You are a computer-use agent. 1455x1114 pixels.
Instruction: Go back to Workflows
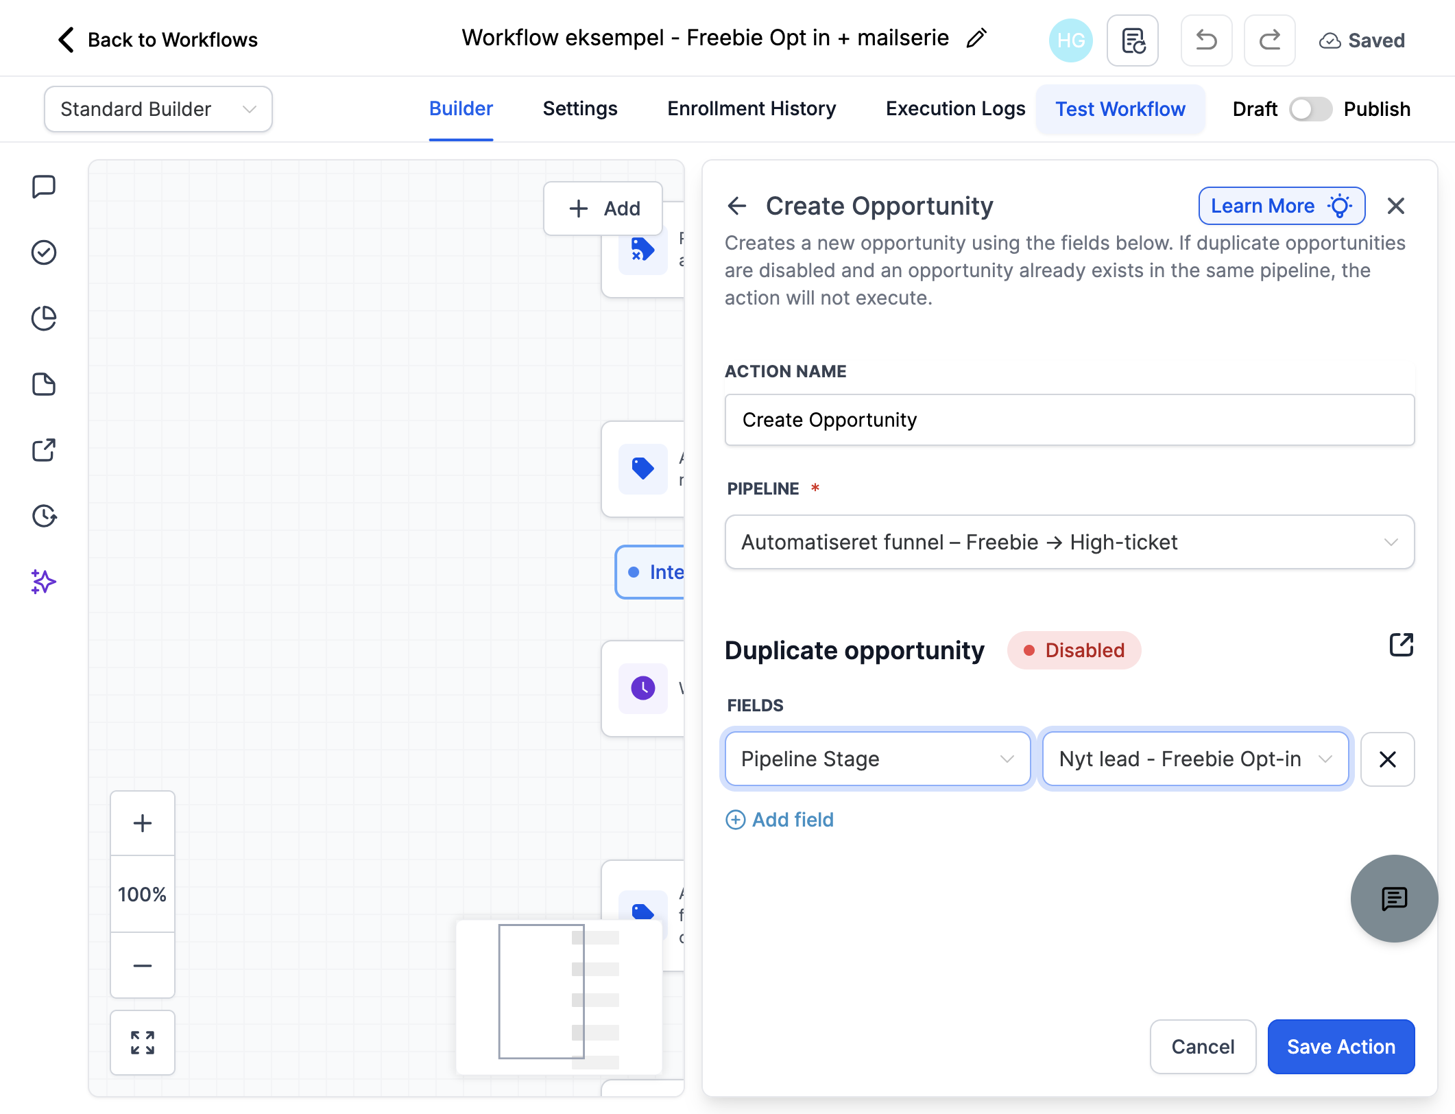click(x=157, y=40)
